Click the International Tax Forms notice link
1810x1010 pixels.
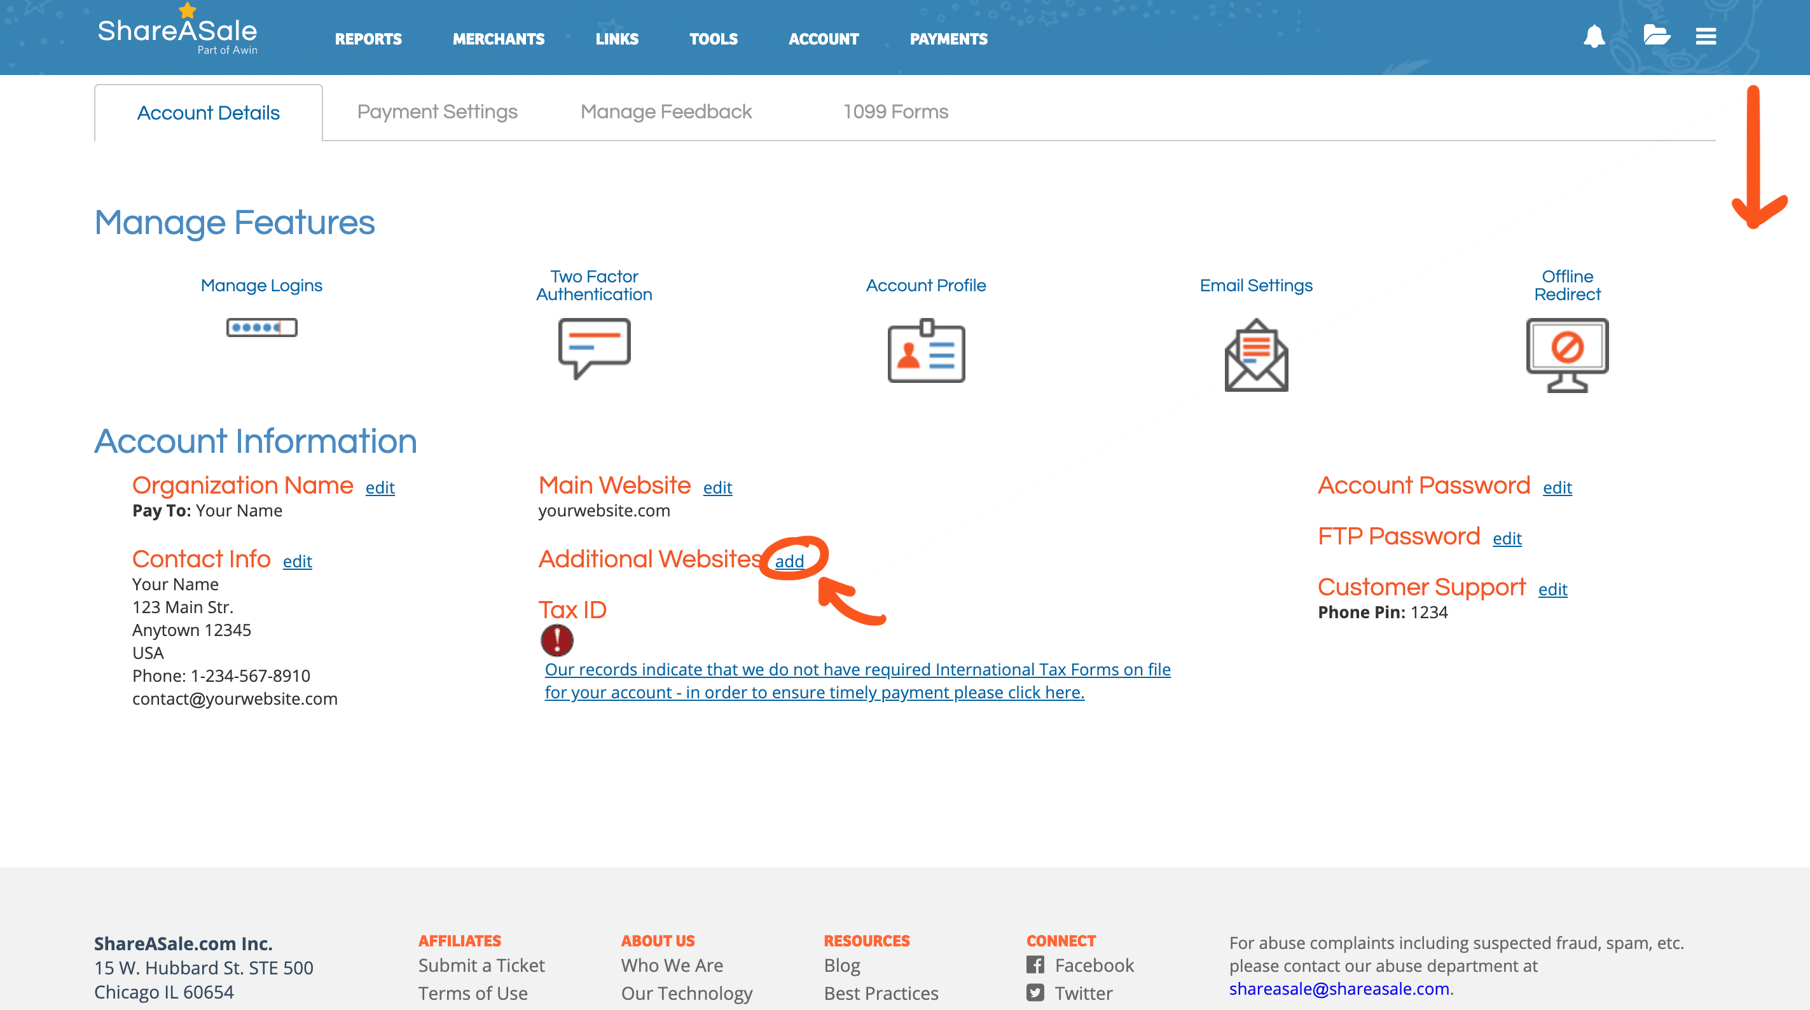[857, 681]
